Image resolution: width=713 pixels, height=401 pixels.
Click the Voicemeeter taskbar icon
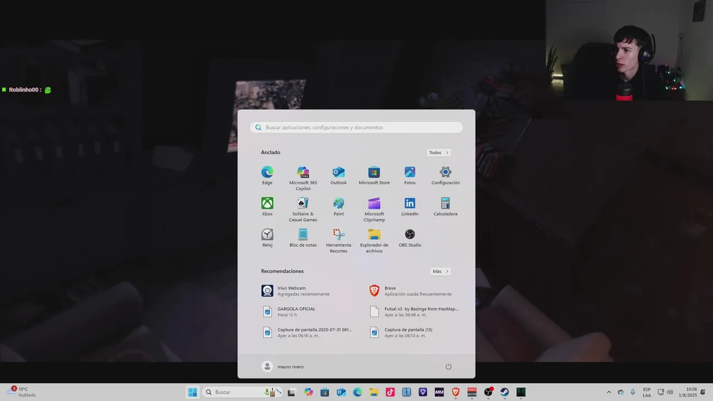click(x=472, y=392)
